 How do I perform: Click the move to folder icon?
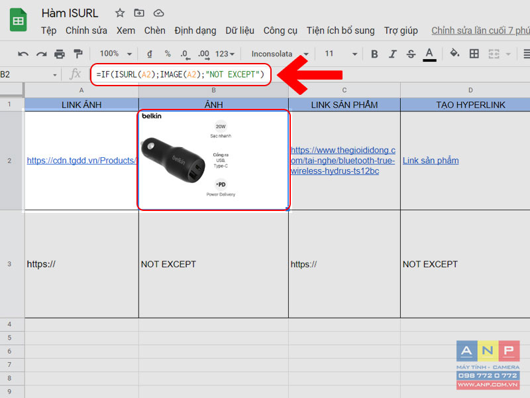[x=139, y=13]
